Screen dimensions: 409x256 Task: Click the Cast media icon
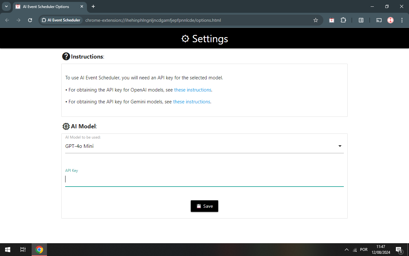pyautogui.click(x=379, y=20)
